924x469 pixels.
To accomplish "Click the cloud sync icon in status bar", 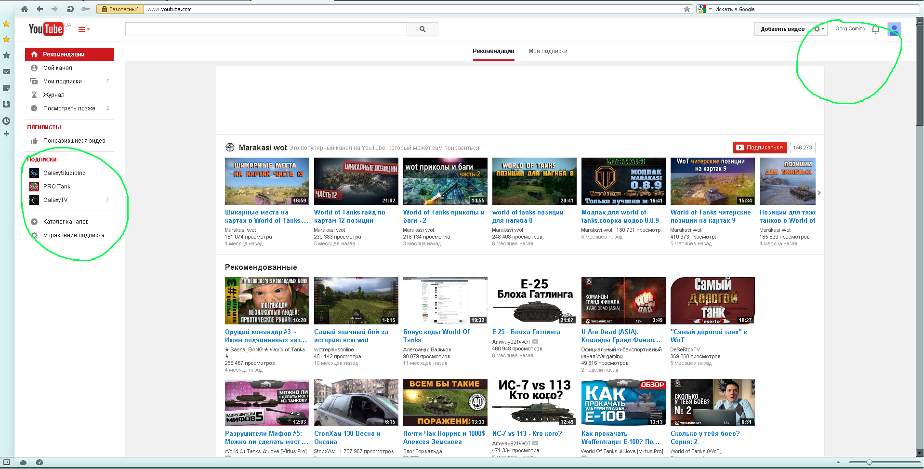I will [23, 462].
